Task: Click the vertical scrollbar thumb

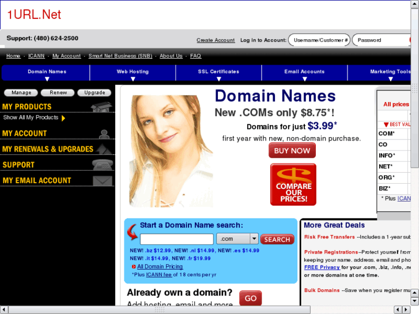Action: [x=414, y=88]
